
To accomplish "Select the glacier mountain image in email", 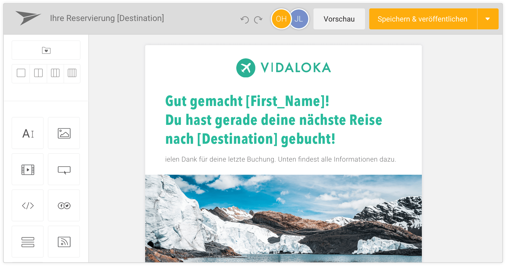I will pos(283,218).
